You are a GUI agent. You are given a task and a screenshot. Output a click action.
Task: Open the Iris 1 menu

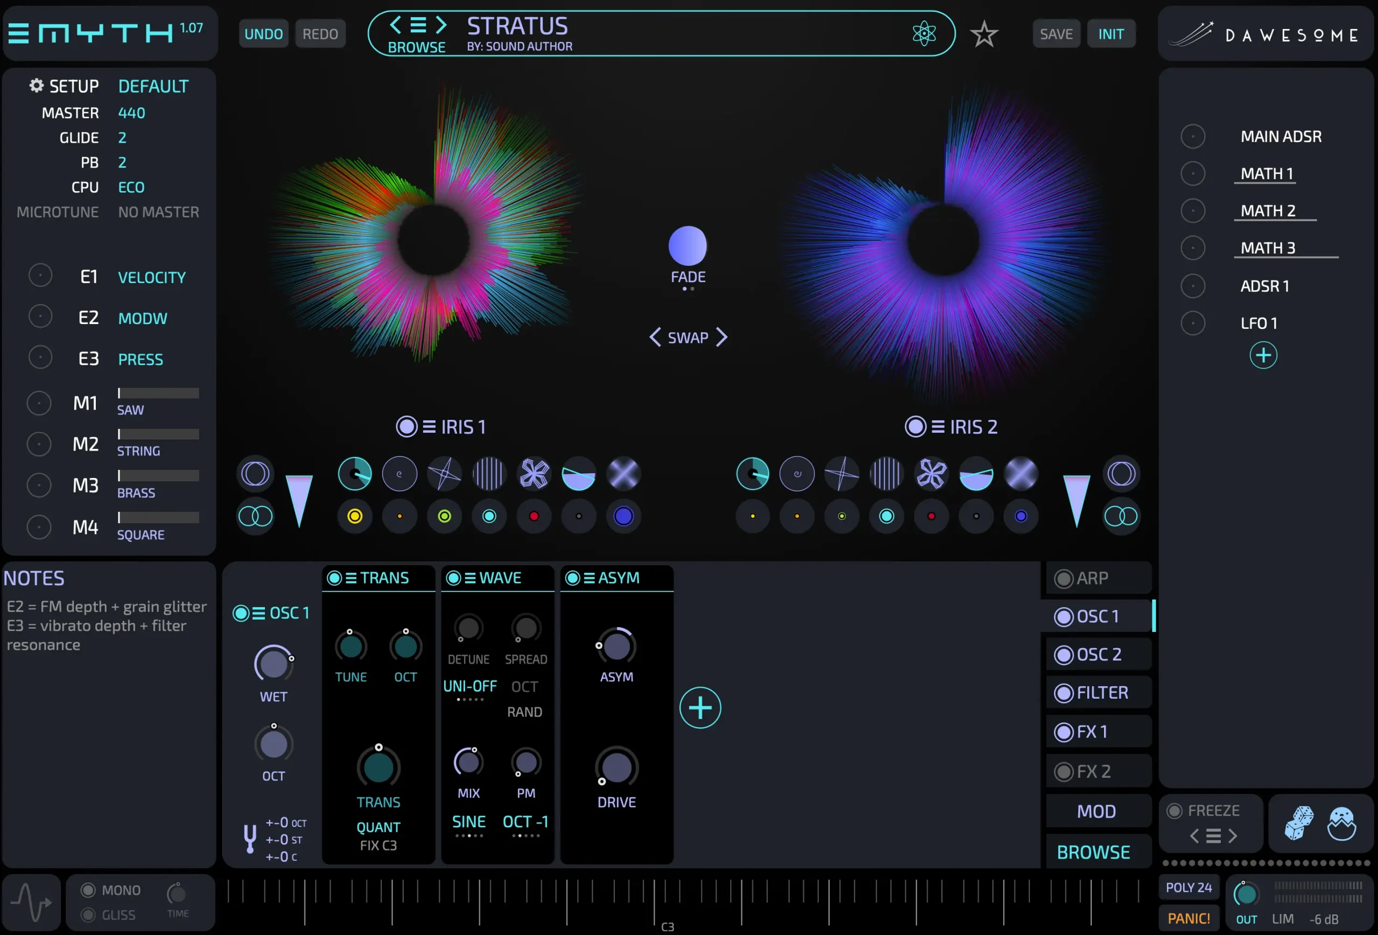[x=430, y=427]
